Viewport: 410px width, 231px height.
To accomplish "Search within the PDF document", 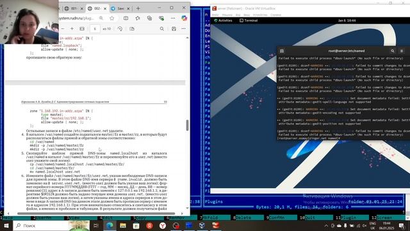I will [162, 28].
